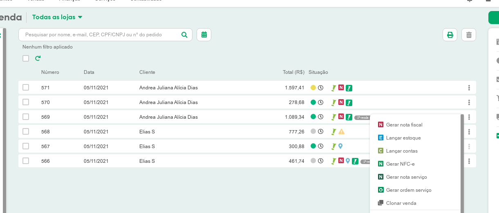Click light green slanted exclamation icon on order 567
The height and width of the screenshot is (213, 499).
333,146
